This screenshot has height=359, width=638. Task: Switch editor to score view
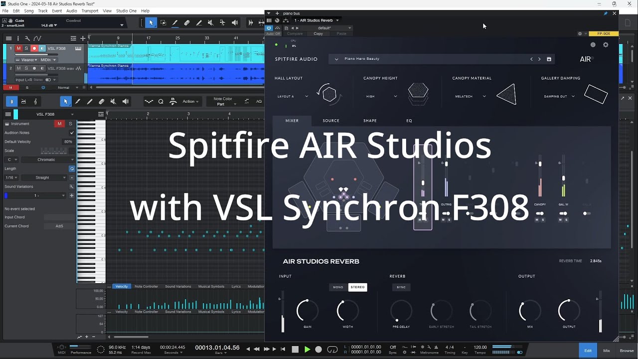pyautogui.click(x=35, y=102)
